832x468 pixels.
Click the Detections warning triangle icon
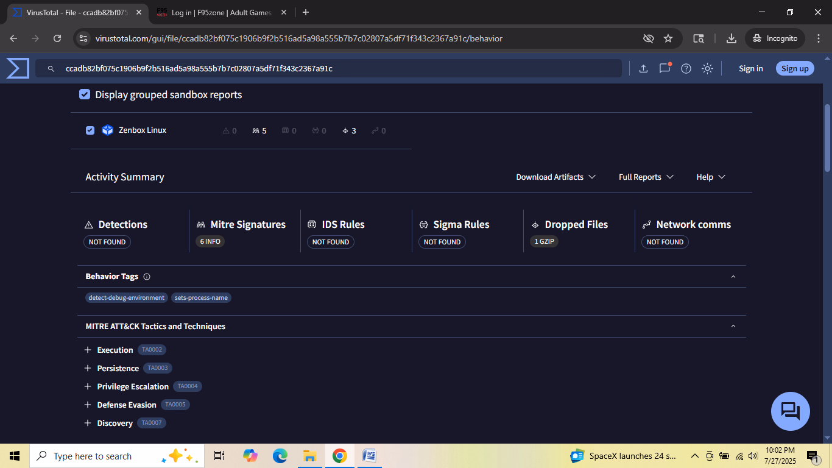(89, 225)
